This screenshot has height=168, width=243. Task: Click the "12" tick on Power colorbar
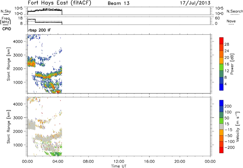coord(227,71)
